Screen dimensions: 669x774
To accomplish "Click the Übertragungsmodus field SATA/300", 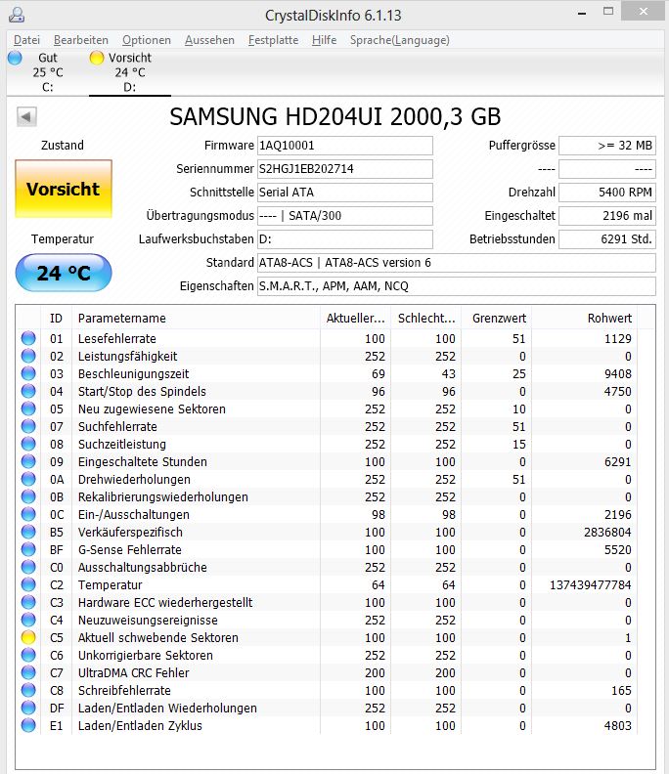I will 345,216.
